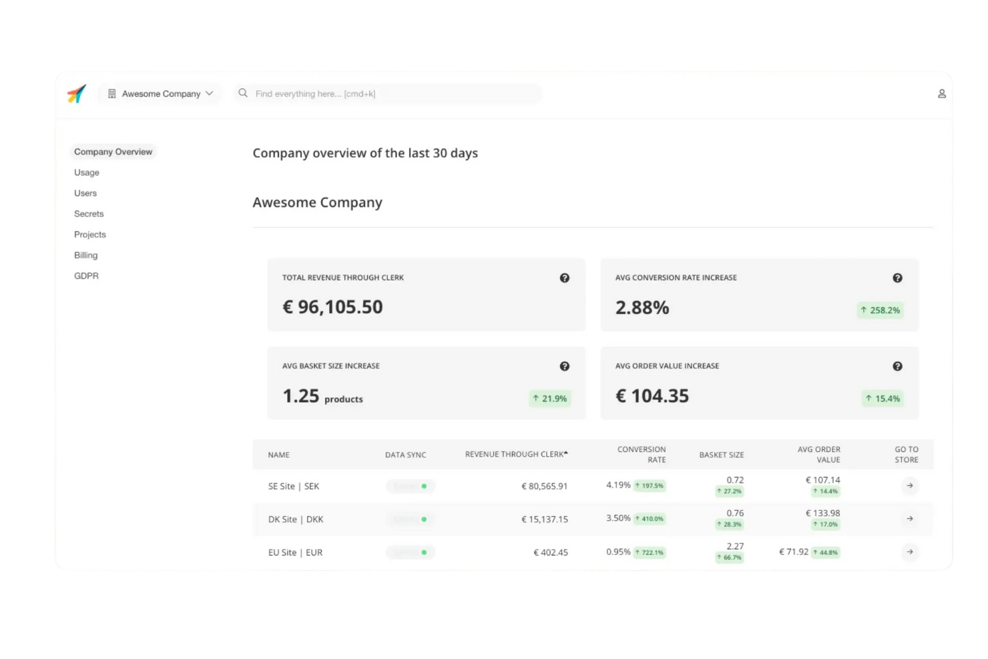
Task: Click the building icon beside Awesome Company
Action: pyautogui.click(x=111, y=93)
